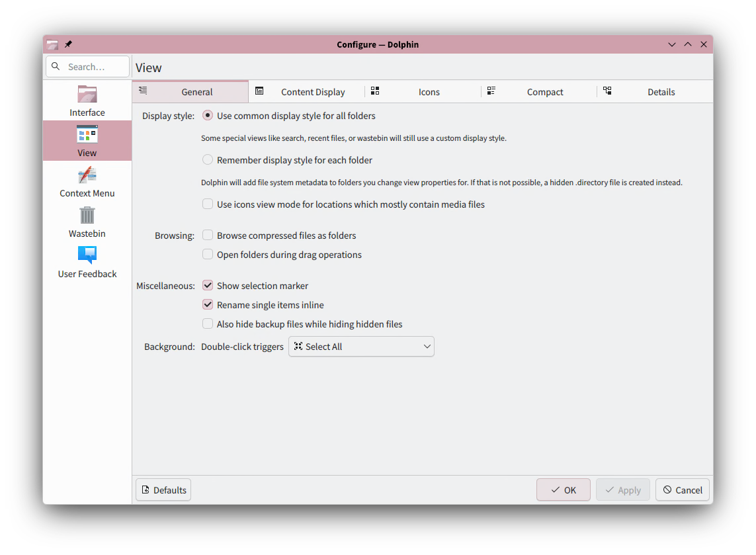Click the magnifier icon in search box
The width and height of the screenshot is (756, 555).
coord(56,67)
